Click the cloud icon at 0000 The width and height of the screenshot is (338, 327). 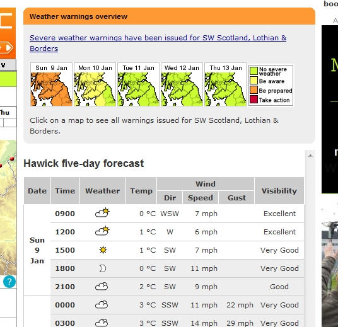coord(102,305)
